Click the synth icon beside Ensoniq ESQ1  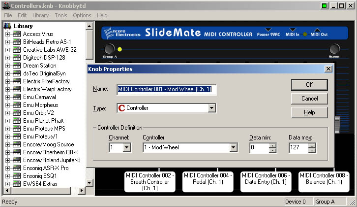pyautogui.click(x=17, y=176)
